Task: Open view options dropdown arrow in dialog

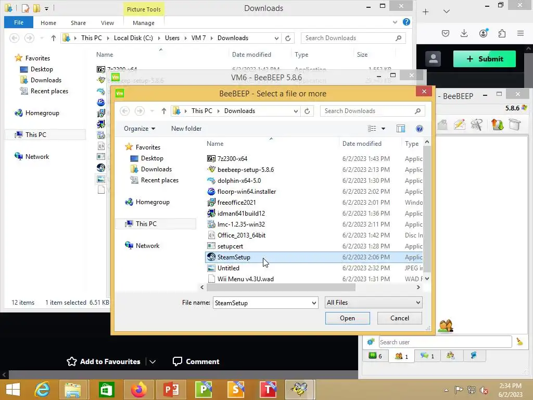Action: coord(383,129)
